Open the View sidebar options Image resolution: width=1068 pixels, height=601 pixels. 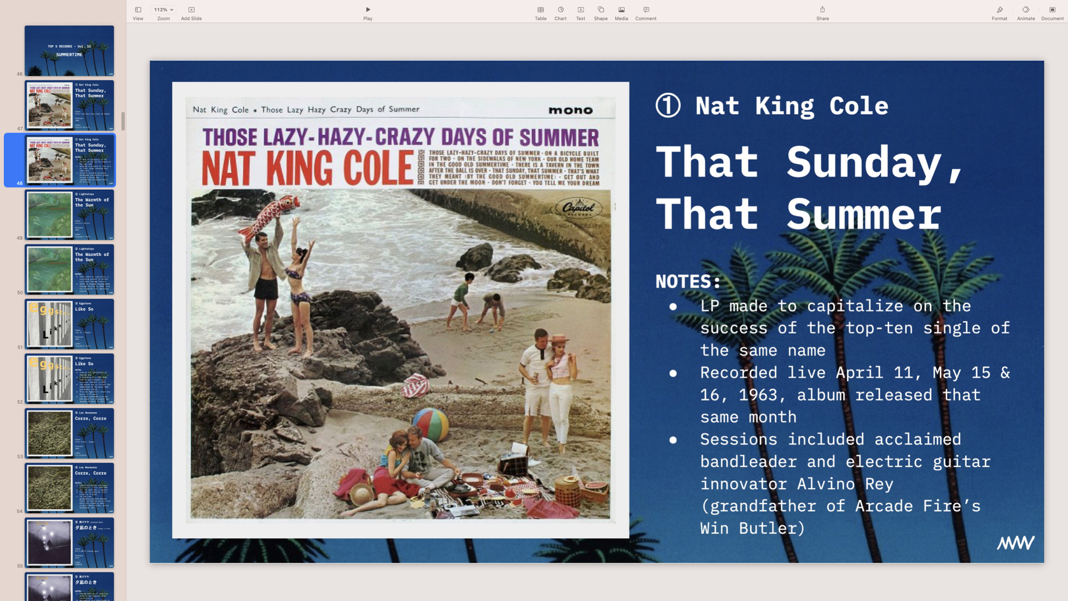pyautogui.click(x=138, y=10)
